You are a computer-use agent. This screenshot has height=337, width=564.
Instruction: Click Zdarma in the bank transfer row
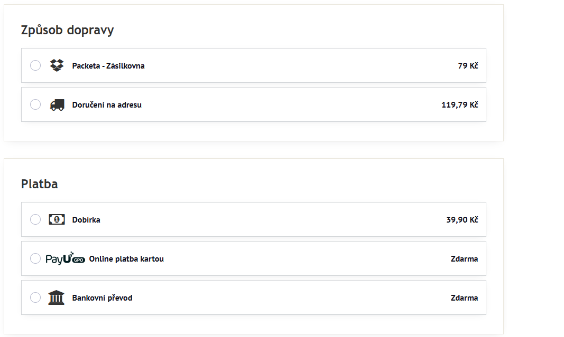[x=464, y=298]
